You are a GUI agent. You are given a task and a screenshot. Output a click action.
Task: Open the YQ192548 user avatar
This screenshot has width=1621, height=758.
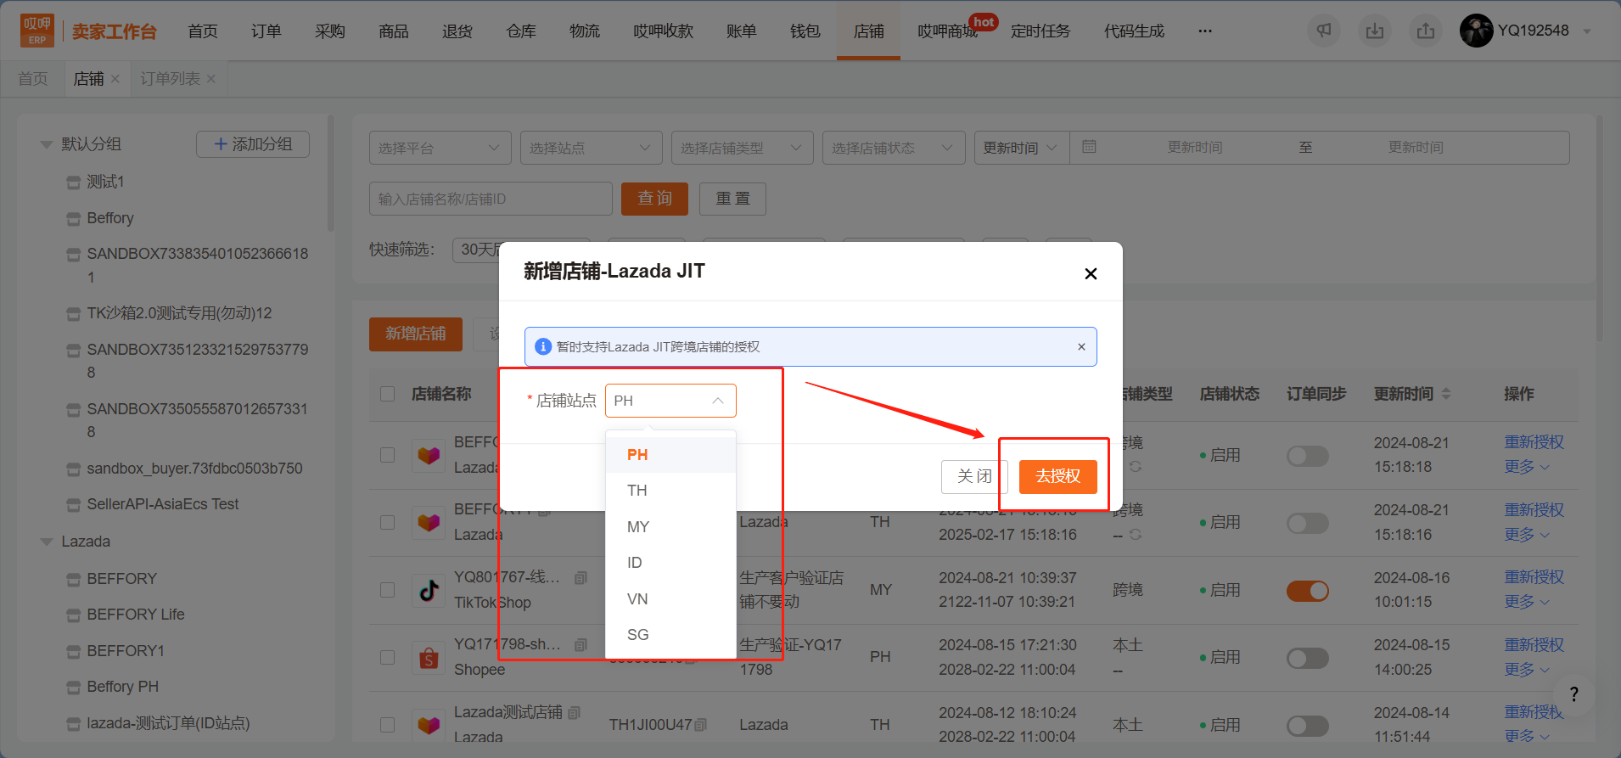tap(1477, 31)
